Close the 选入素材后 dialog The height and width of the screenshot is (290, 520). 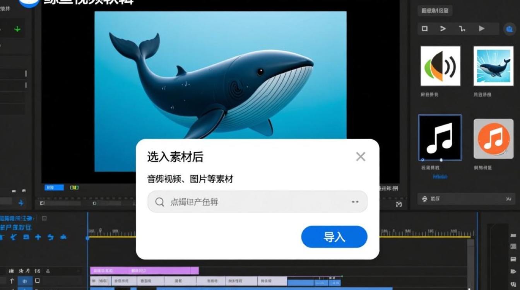361,157
